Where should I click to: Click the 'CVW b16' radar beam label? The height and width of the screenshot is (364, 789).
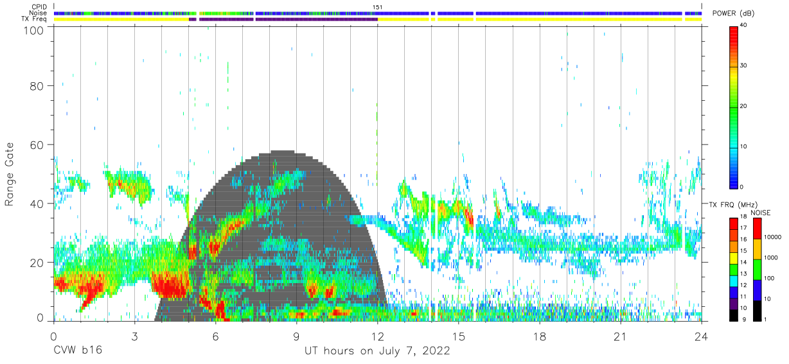click(x=76, y=351)
